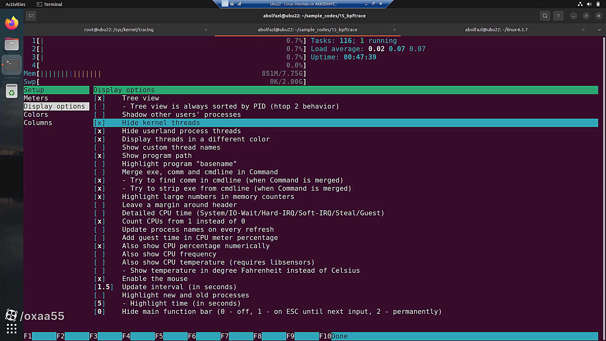
Task: Toggle Count CPUs from 1 instead of 0
Action: 99,221
